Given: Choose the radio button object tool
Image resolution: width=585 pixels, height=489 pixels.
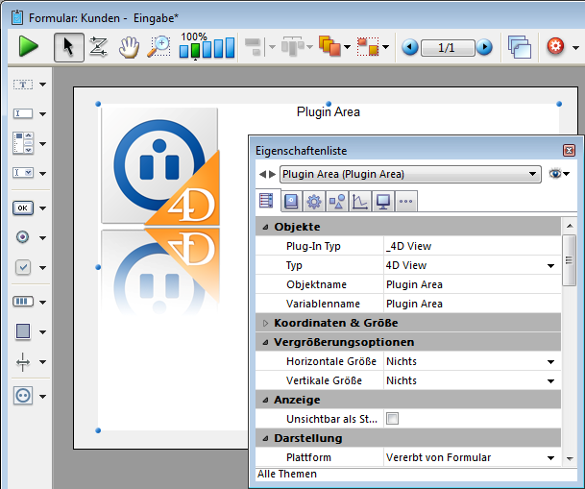Looking at the screenshot, I should tap(23, 237).
